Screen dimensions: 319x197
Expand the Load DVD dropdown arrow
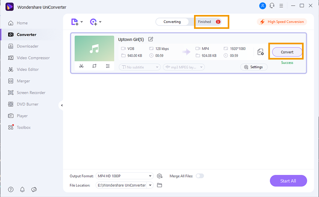[x=100, y=22]
